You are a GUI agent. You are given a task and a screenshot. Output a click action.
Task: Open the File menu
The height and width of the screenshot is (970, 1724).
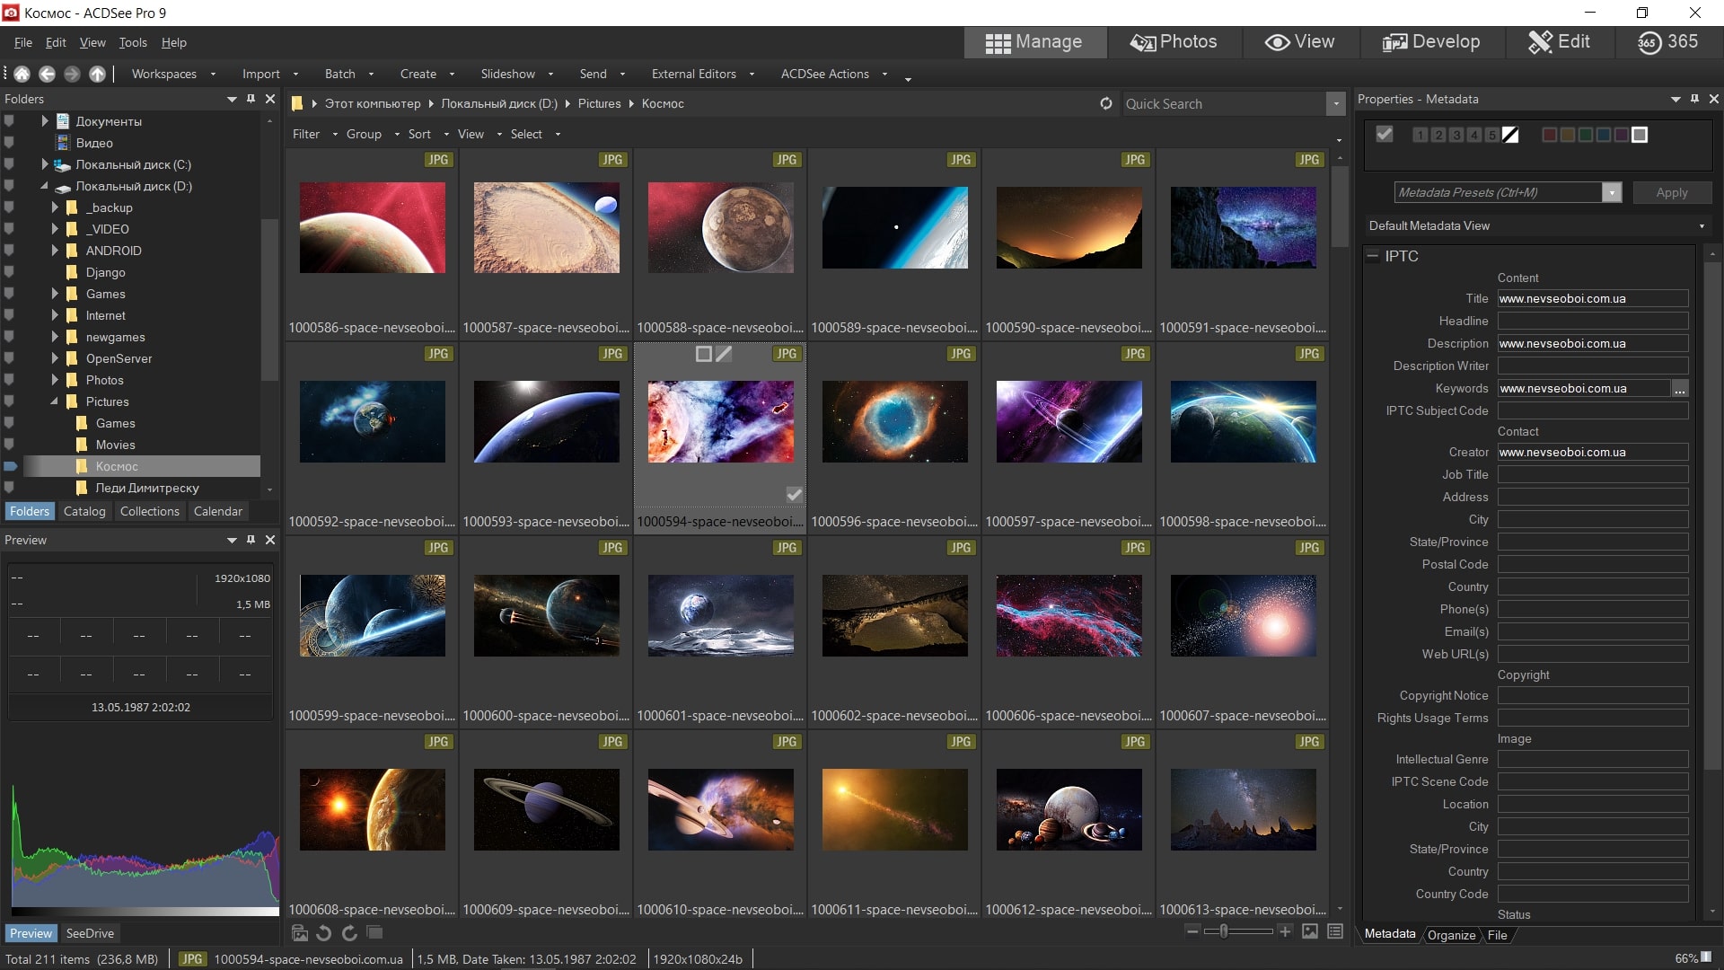[x=23, y=42]
